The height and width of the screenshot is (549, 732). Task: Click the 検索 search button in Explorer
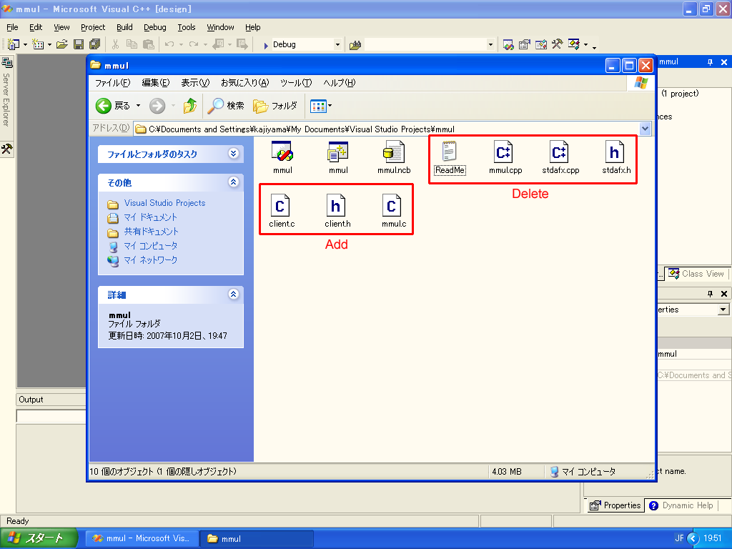click(x=226, y=106)
